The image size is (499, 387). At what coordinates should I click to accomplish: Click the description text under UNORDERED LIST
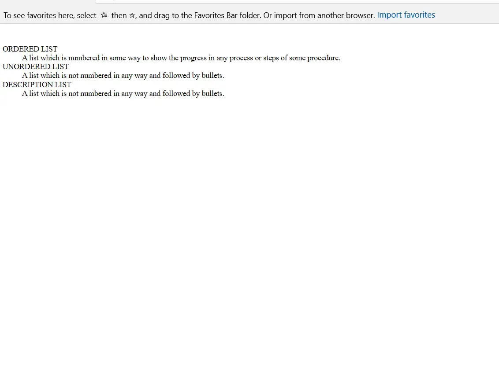pyautogui.click(x=123, y=76)
